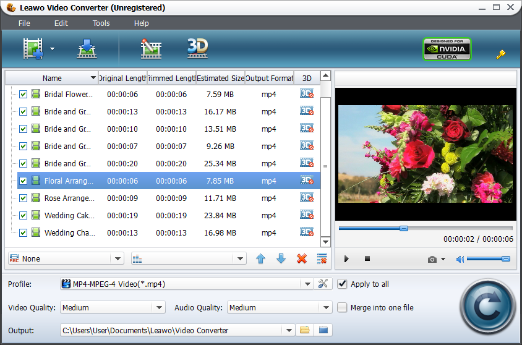Sort by Estimated Size column header

pyautogui.click(x=220, y=78)
